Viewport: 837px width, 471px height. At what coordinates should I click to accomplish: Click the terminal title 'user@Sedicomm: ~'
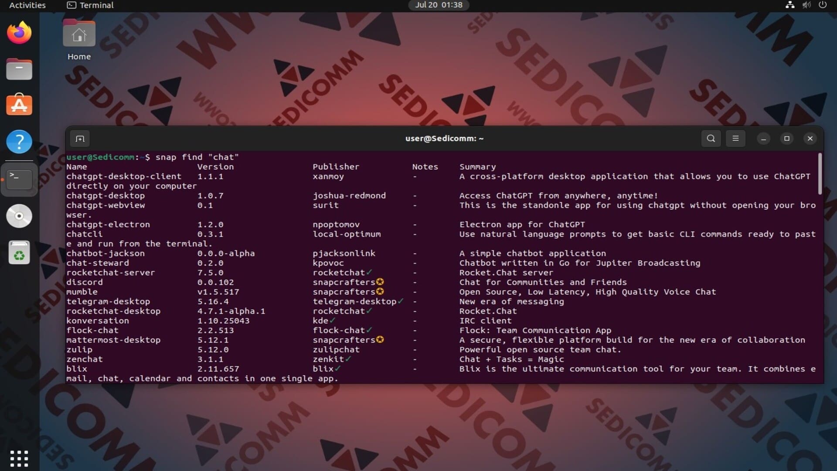tap(444, 139)
